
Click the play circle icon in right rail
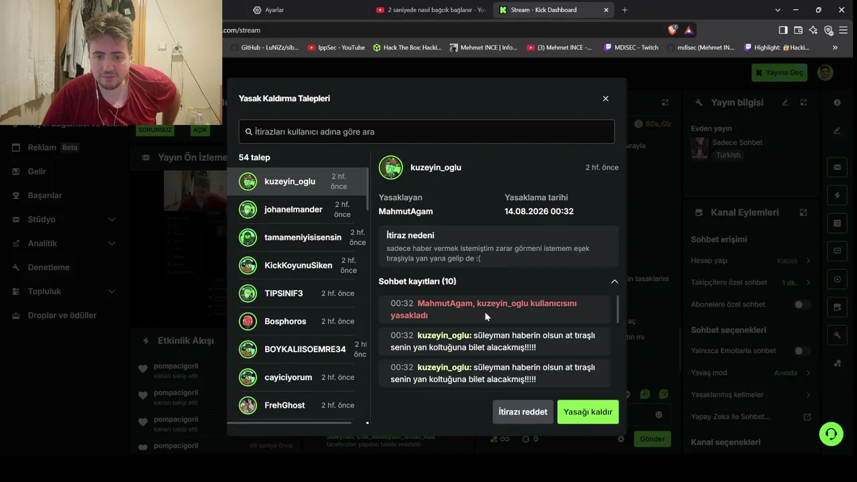(x=837, y=279)
